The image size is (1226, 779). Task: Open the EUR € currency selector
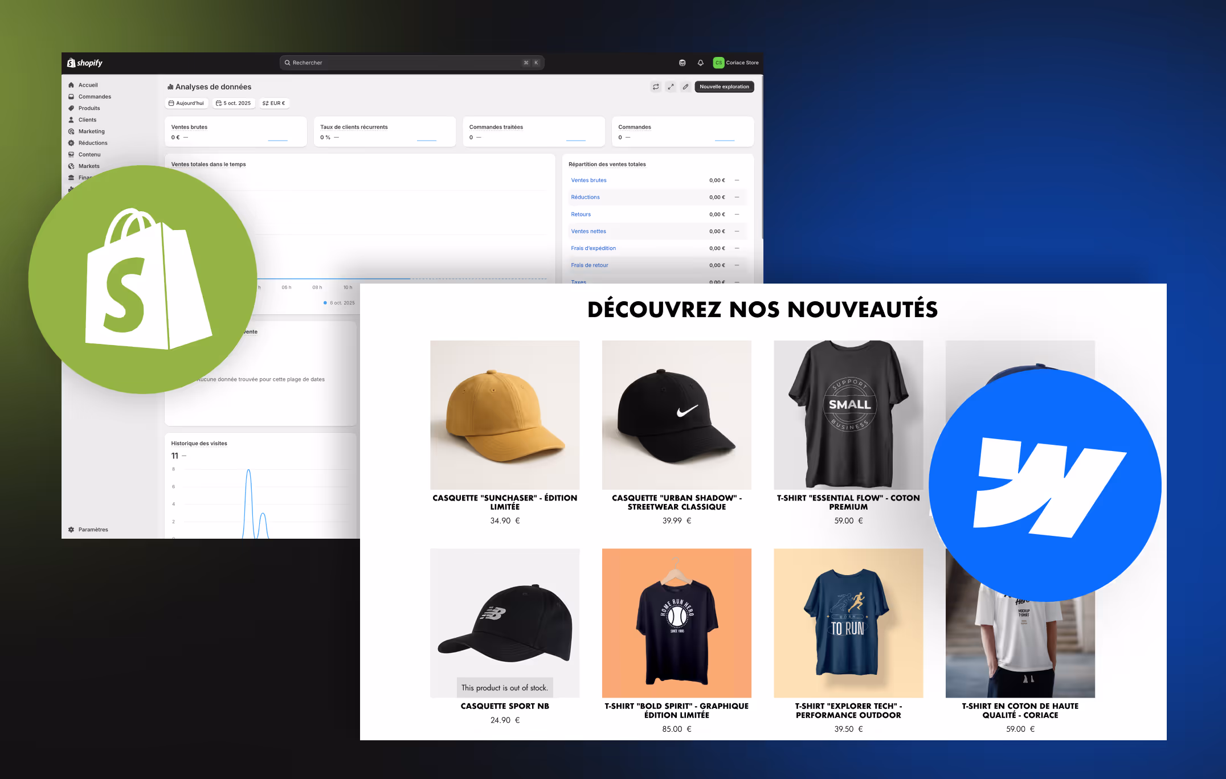274,103
